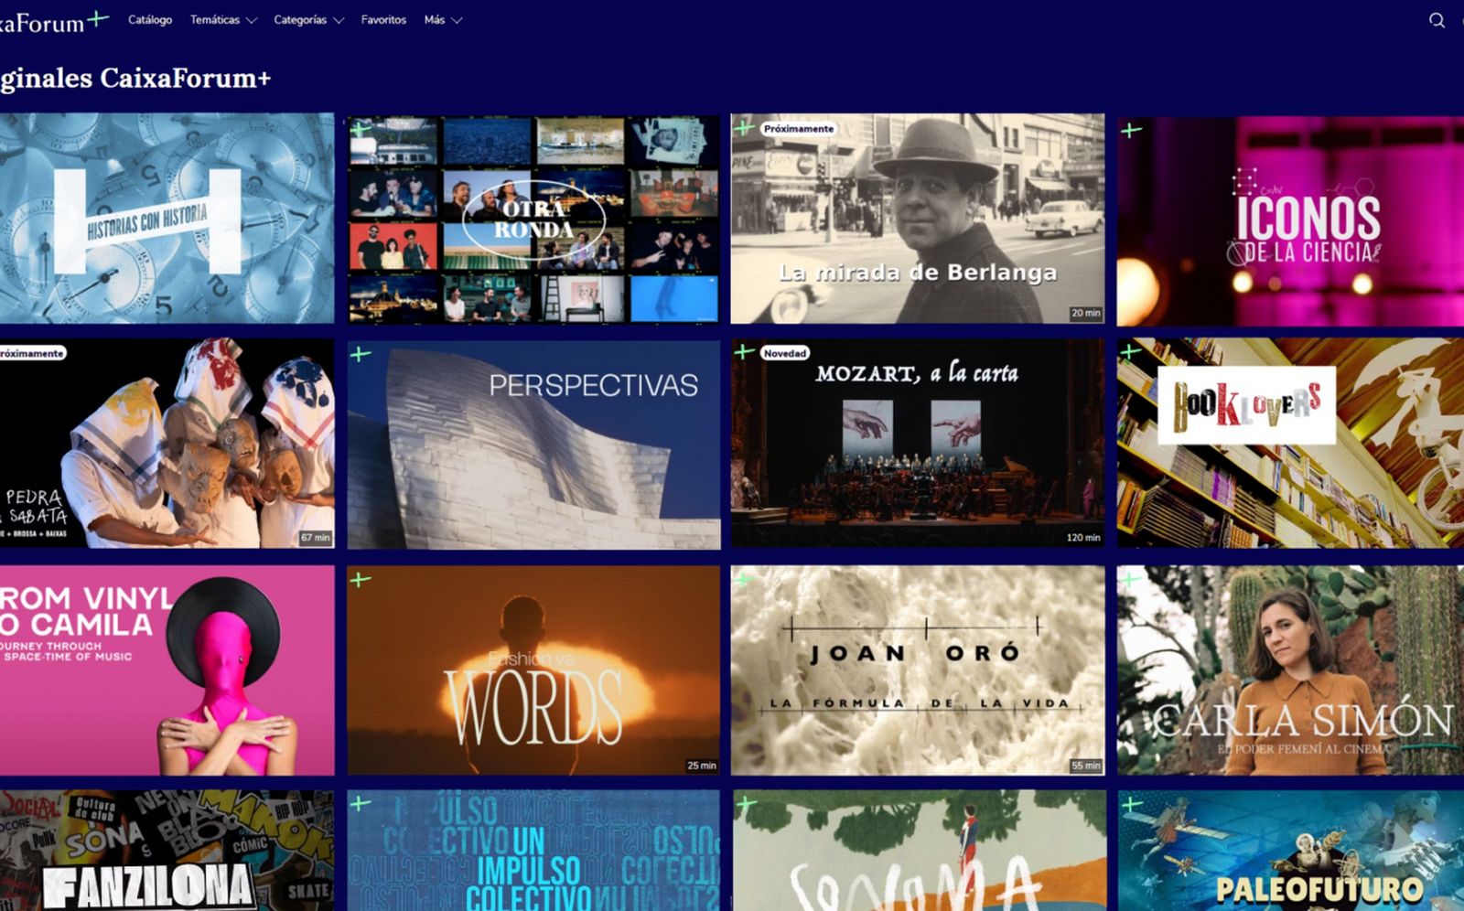Go to CaixaForum+ home via logo

point(53,21)
